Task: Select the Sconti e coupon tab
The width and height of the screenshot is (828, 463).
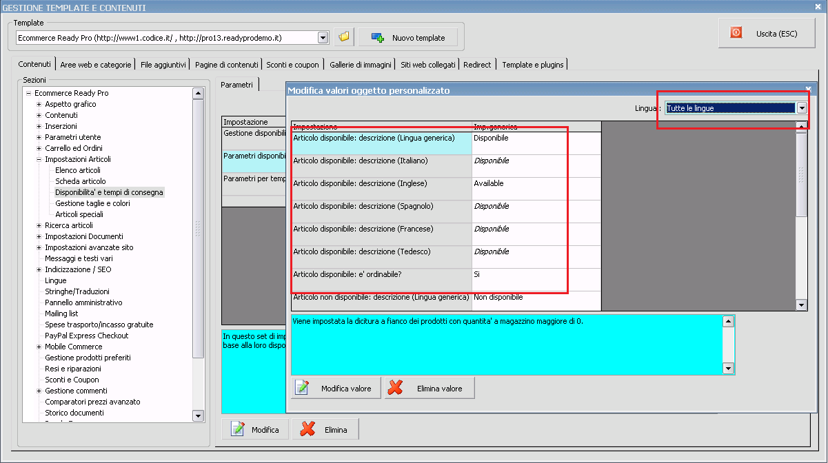Action: 293,65
